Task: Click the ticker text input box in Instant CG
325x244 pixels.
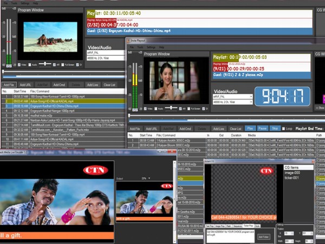Action: [x=230, y=236]
